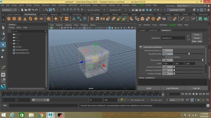Click the Play forwards button
This screenshot has width=211, height=118.
[x=197, y=94]
